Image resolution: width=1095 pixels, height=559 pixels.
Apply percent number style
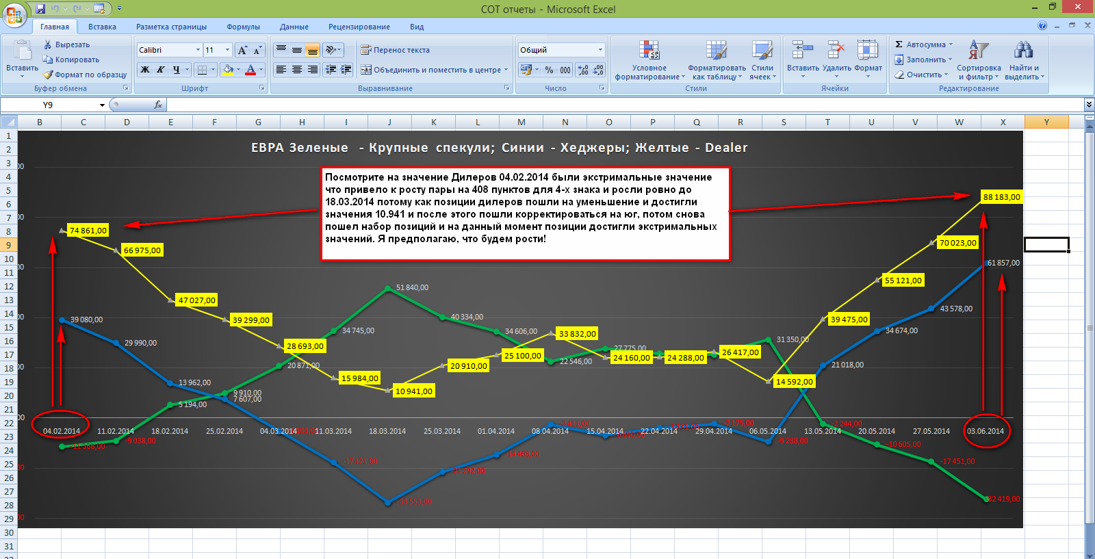[549, 70]
